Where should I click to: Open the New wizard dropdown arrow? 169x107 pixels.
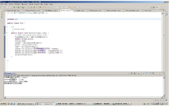point(5,7)
